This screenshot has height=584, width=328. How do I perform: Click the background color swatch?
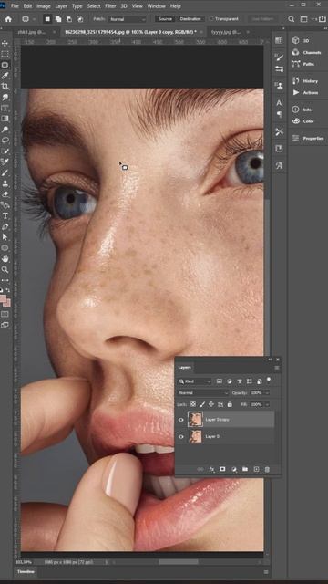(8, 303)
